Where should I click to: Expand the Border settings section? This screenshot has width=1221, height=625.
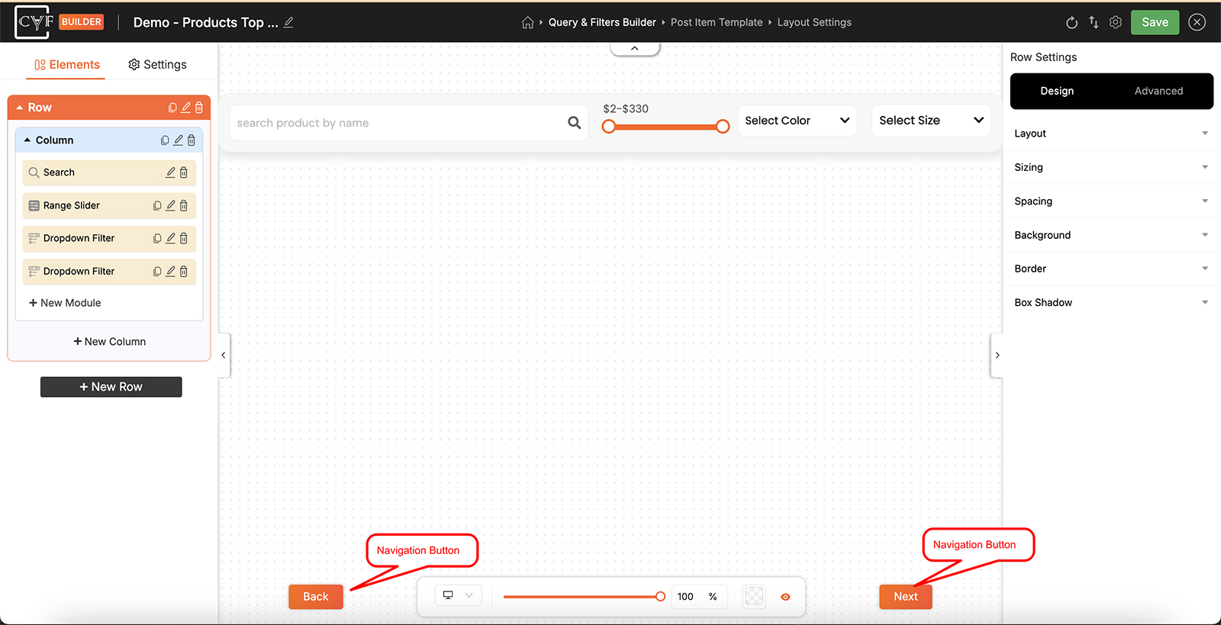(x=1111, y=269)
